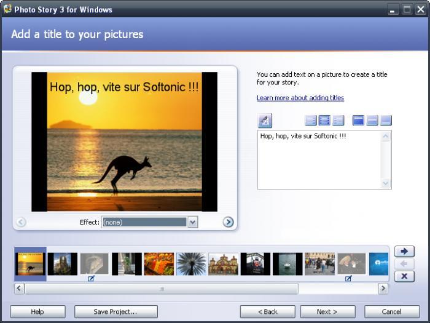Click the Help button
Image resolution: width=430 pixels, height=323 pixels.
[37, 312]
